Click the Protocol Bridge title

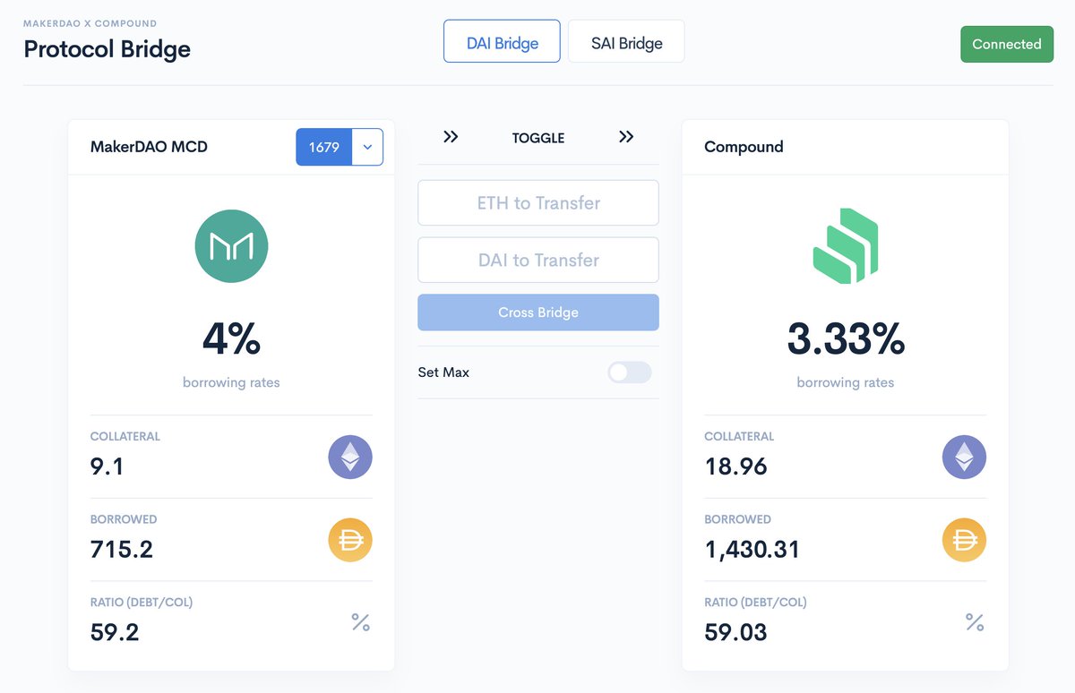point(107,48)
